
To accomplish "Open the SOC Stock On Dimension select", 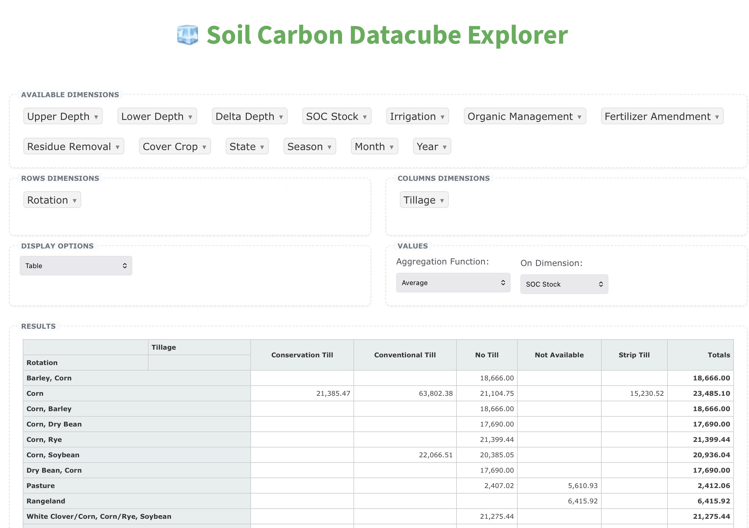I will pyautogui.click(x=564, y=284).
